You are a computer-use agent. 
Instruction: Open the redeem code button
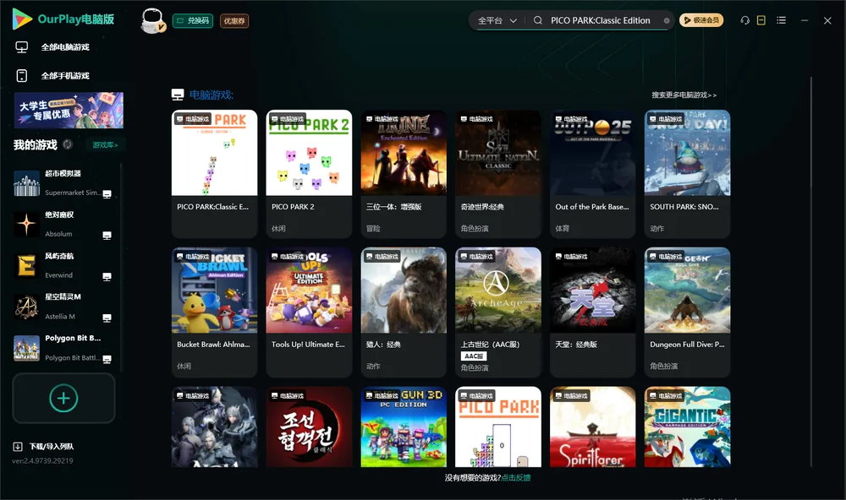pos(193,21)
